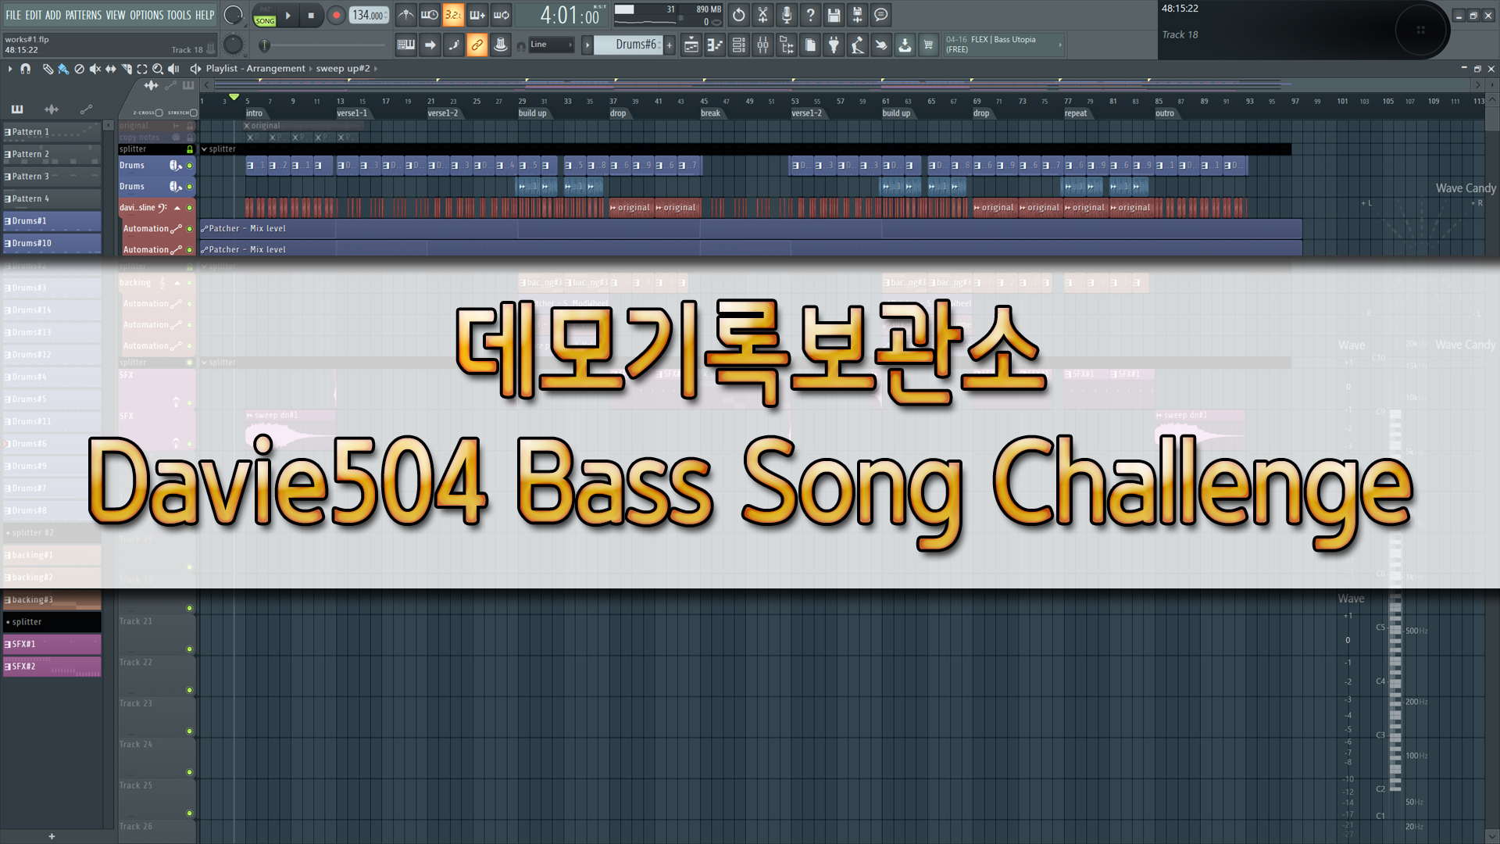Image resolution: width=1500 pixels, height=844 pixels.
Task: Open the PATTERNS menu
Action: click(x=83, y=15)
